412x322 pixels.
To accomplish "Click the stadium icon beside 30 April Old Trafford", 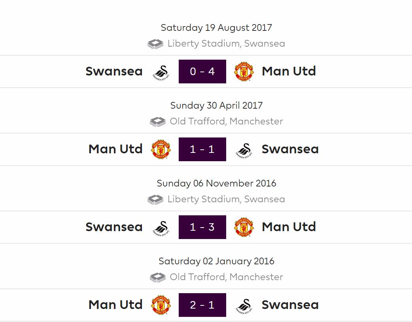I will click(158, 122).
